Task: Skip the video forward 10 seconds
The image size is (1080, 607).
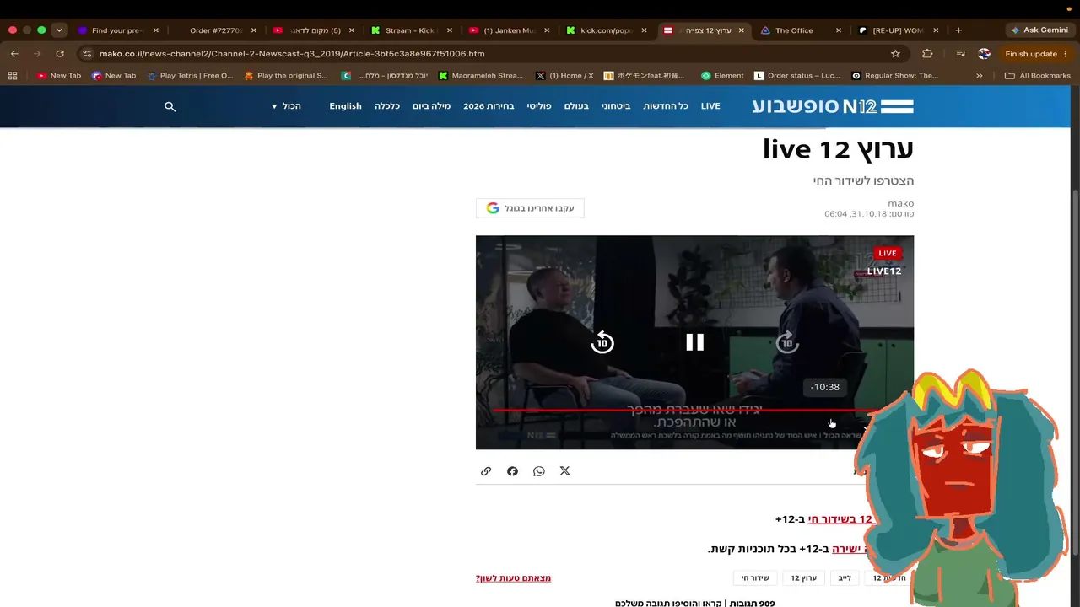Action: click(787, 342)
